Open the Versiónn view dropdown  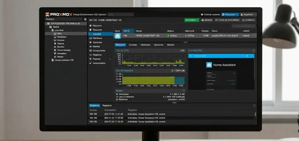[64, 19]
